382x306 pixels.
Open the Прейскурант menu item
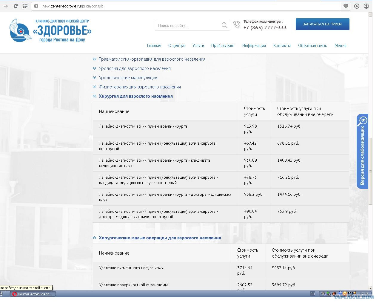coord(223,46)
